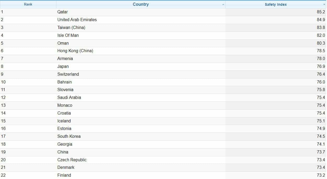Click rank number 10 cell
327x179 pixels.
click(x=28, y=82)
